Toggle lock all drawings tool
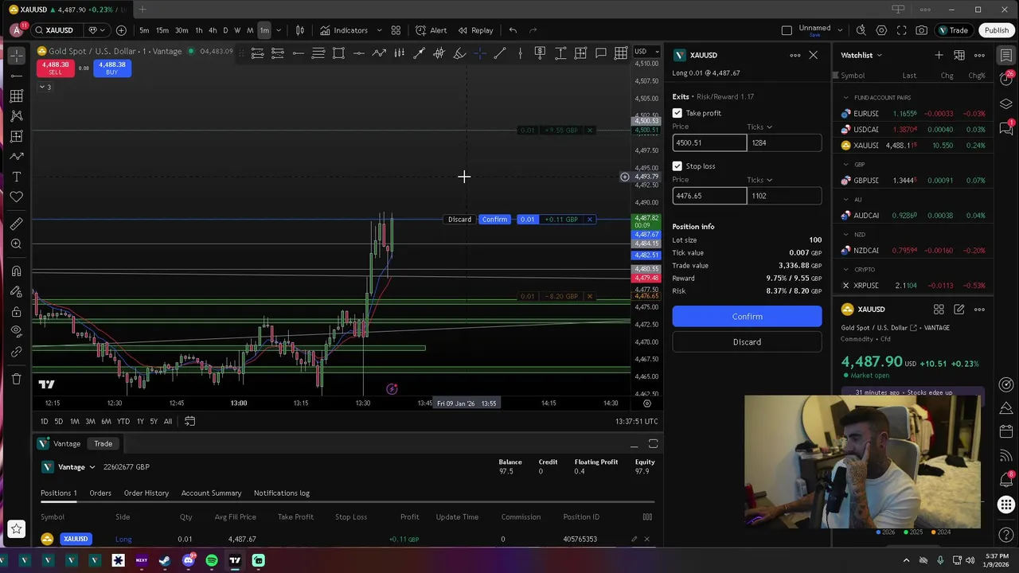This screenshot has height=573, width=1019. [16, 311]
